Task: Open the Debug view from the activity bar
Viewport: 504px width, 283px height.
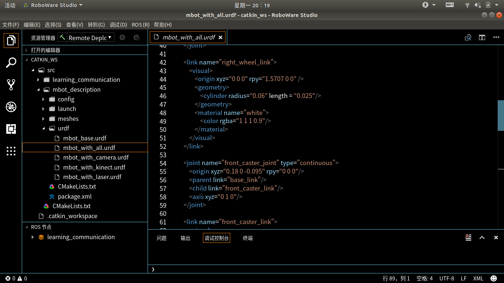Action: click(x=11, y=107)
